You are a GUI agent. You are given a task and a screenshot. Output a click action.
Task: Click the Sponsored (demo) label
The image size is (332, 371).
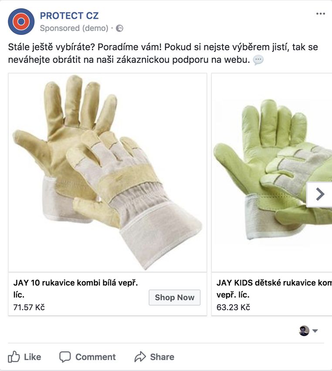(74, 28)
